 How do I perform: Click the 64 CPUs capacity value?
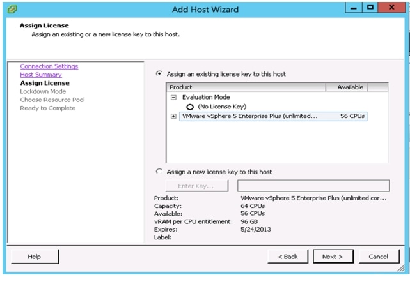pos(253,206)
